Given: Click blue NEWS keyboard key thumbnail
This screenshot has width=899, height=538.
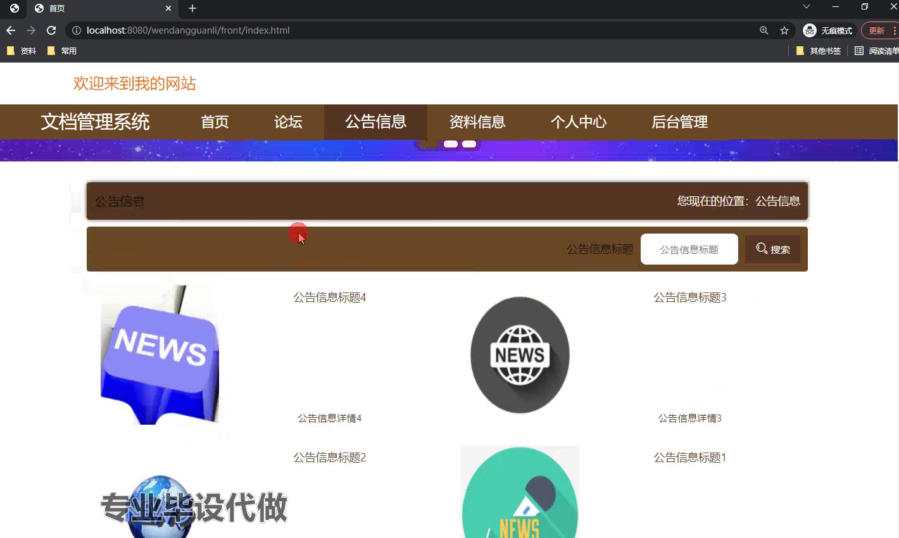Looking at the screenshot, I should [160, 355].
